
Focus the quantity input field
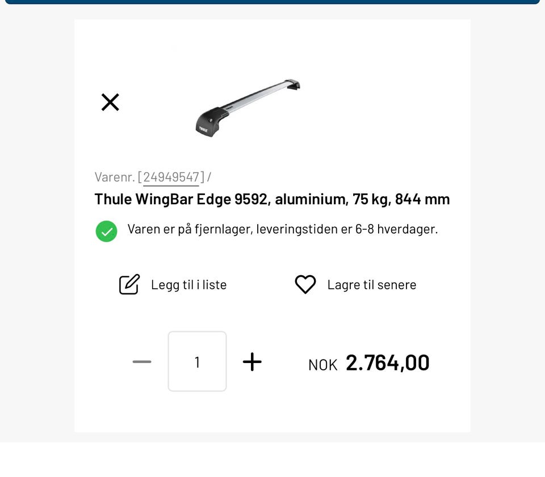(x=197, y=362)
